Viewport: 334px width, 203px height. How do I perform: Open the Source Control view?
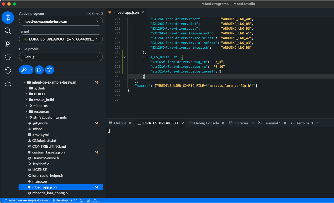pyautogui.click(x=8, y=44)
